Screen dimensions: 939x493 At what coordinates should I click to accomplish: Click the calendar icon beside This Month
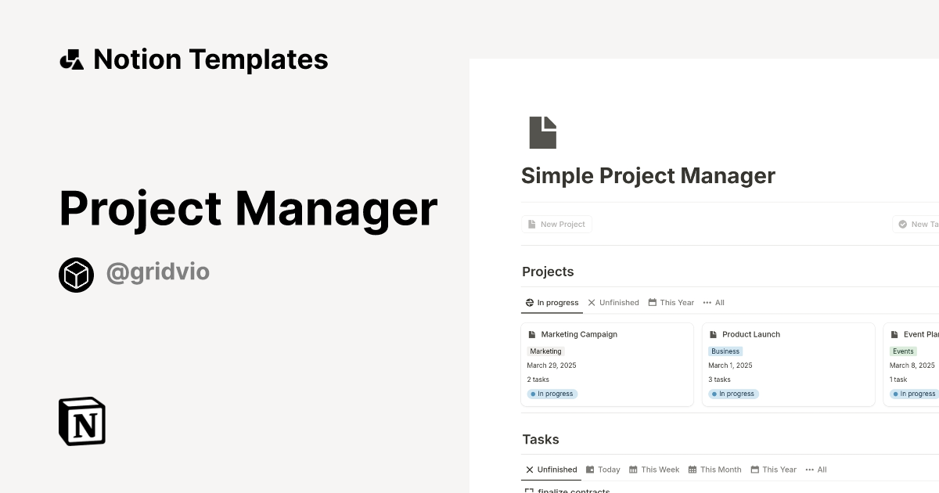[693, 470]
